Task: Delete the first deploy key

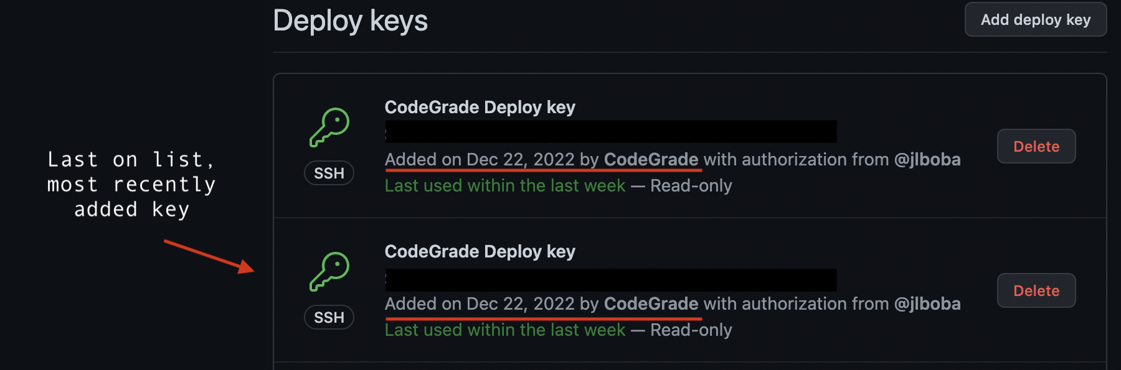Action: (x=1036, y=146)
